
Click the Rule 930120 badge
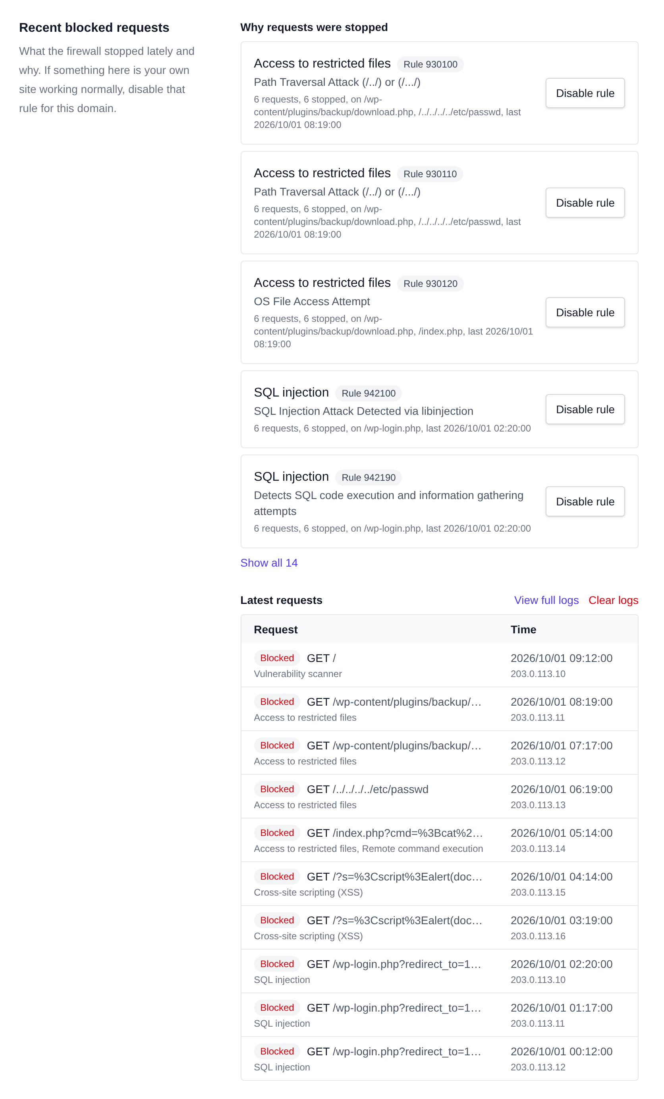point(430,284)
